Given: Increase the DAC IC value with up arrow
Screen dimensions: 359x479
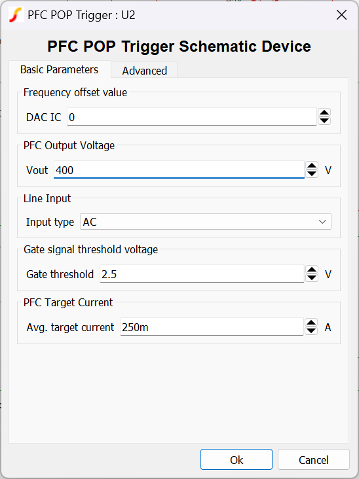Looking at the screenshot, I should 324,113.
